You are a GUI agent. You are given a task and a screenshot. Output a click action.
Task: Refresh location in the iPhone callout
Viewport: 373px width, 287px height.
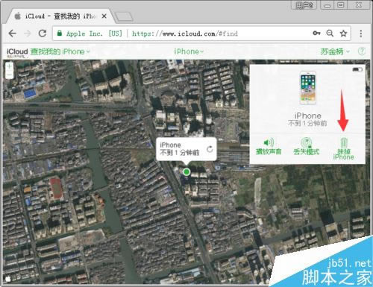click(210, 149)
